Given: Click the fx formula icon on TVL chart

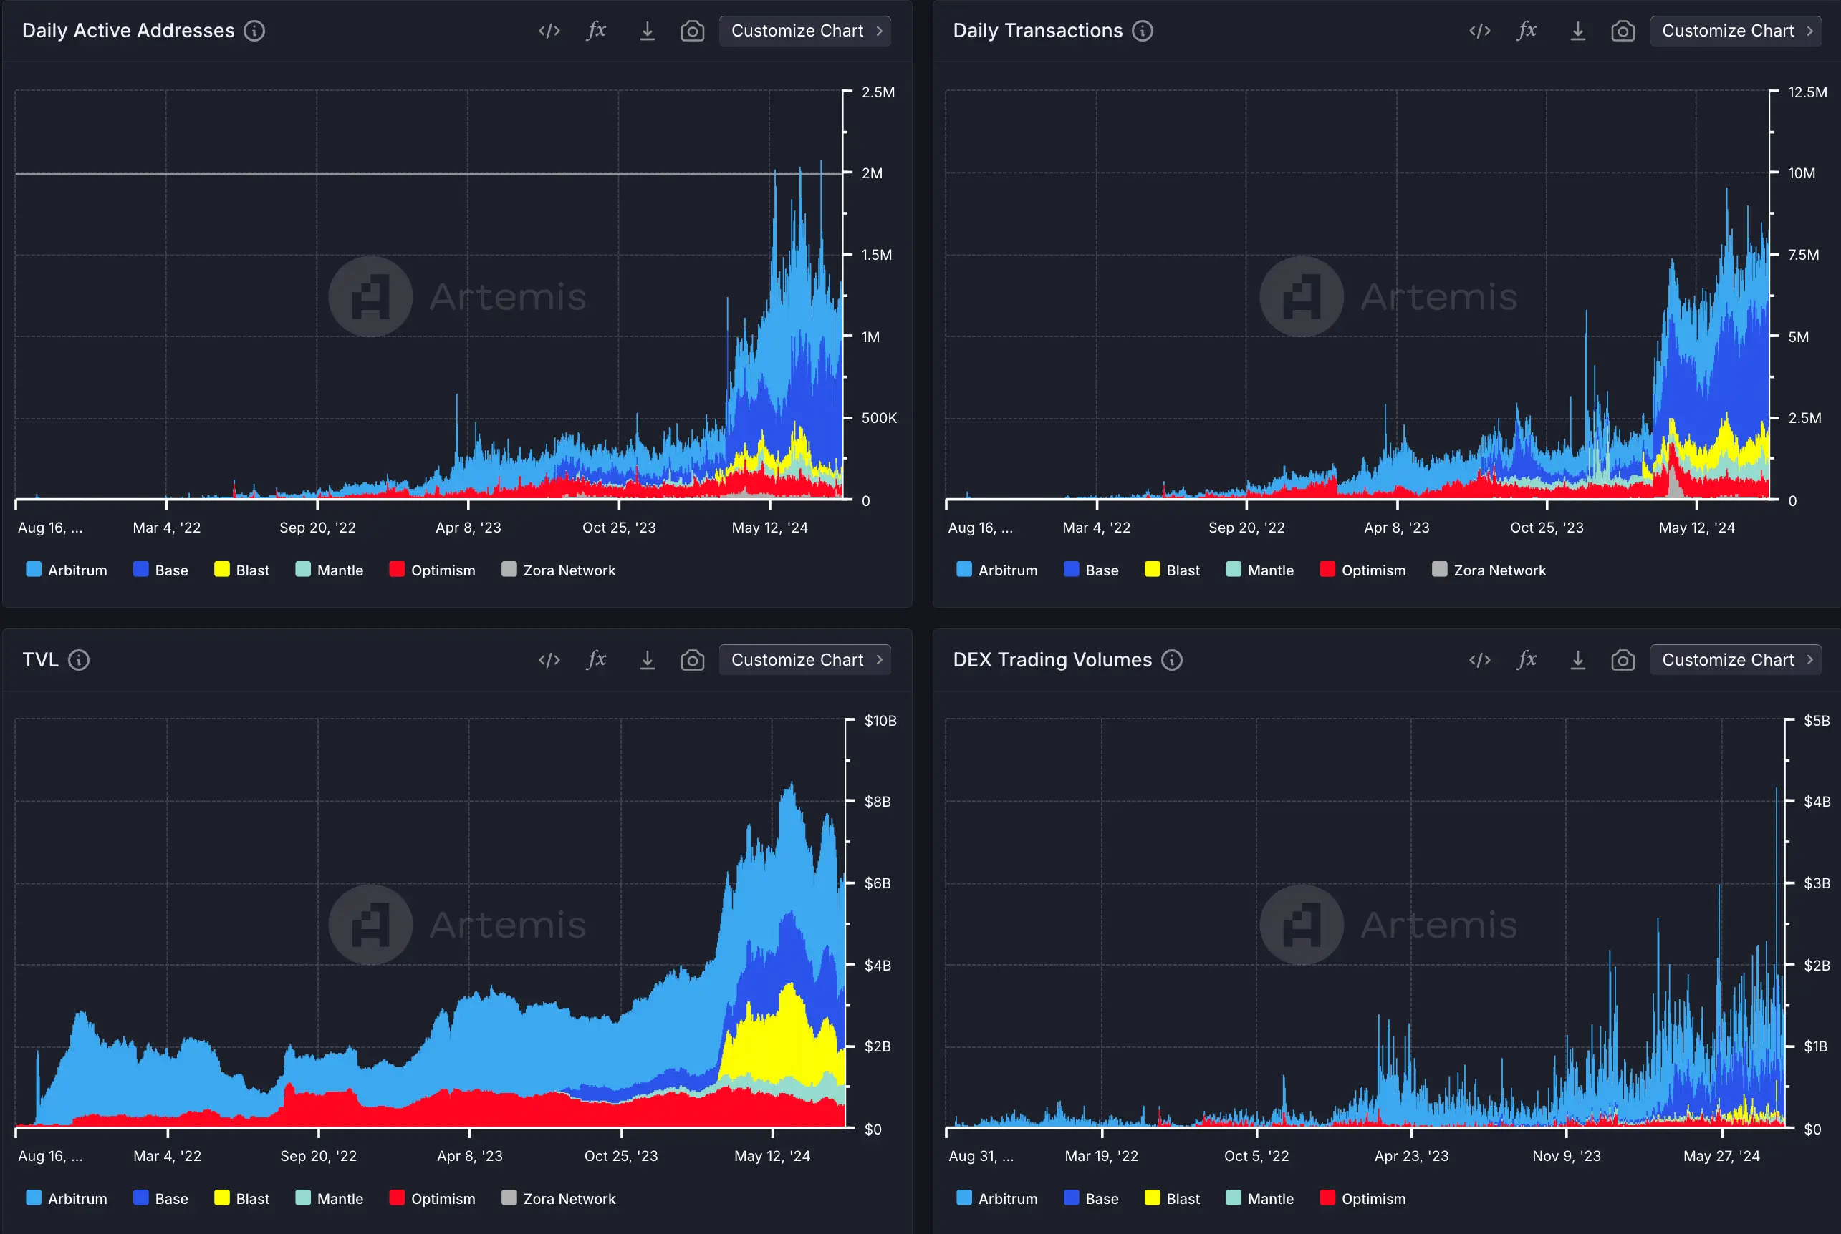Looking at the screenshot, I should (x=595, y=660).
